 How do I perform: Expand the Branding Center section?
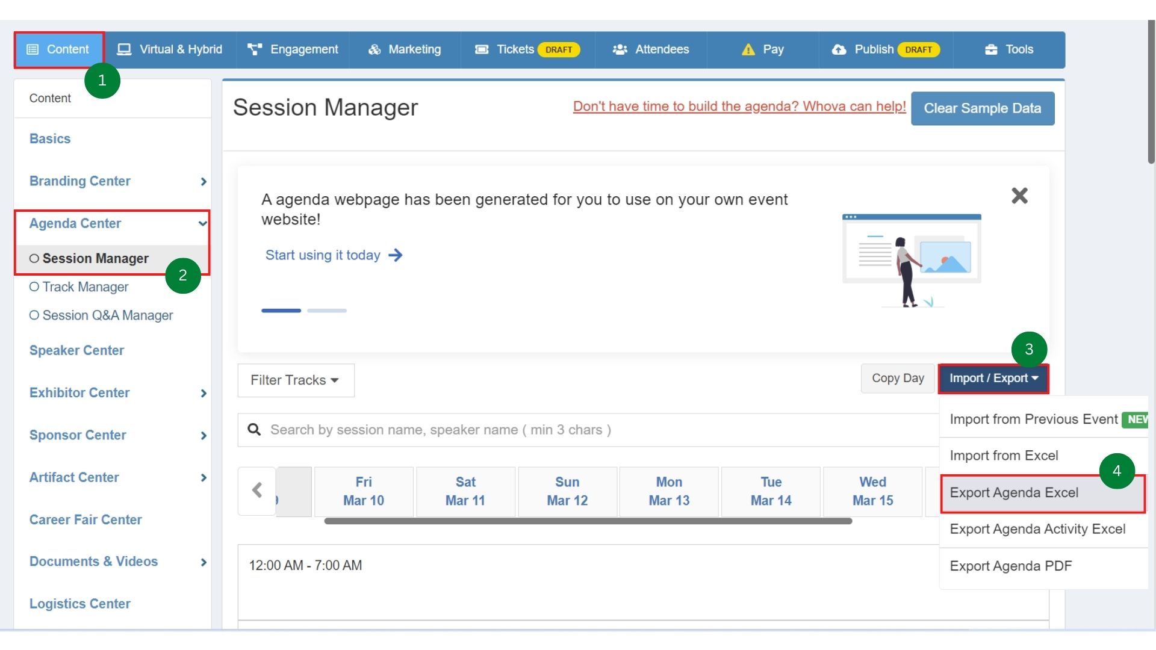coord(204,182)
